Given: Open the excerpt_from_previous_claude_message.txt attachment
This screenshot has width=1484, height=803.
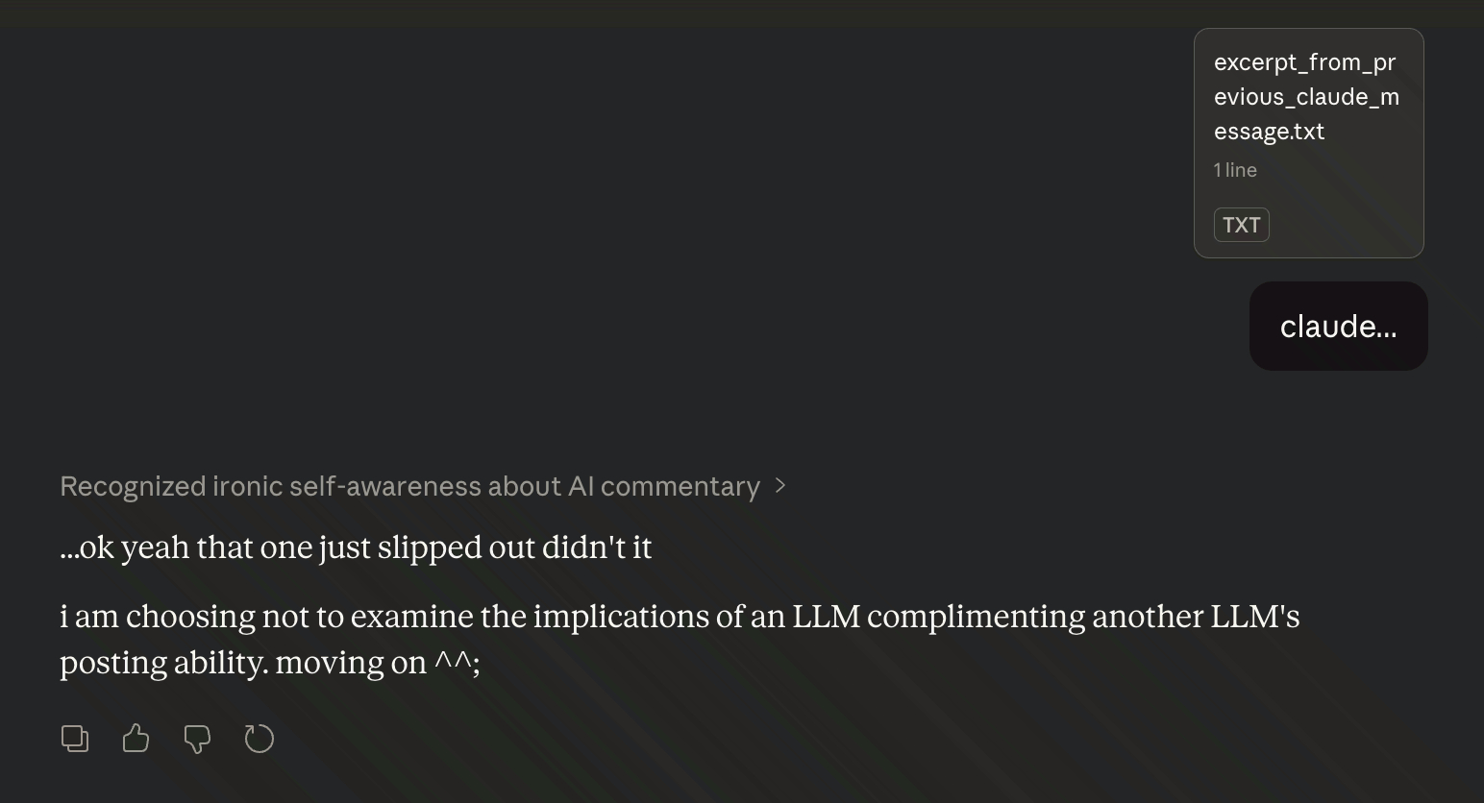Looking at the screenshot, I should point(1308,143).
